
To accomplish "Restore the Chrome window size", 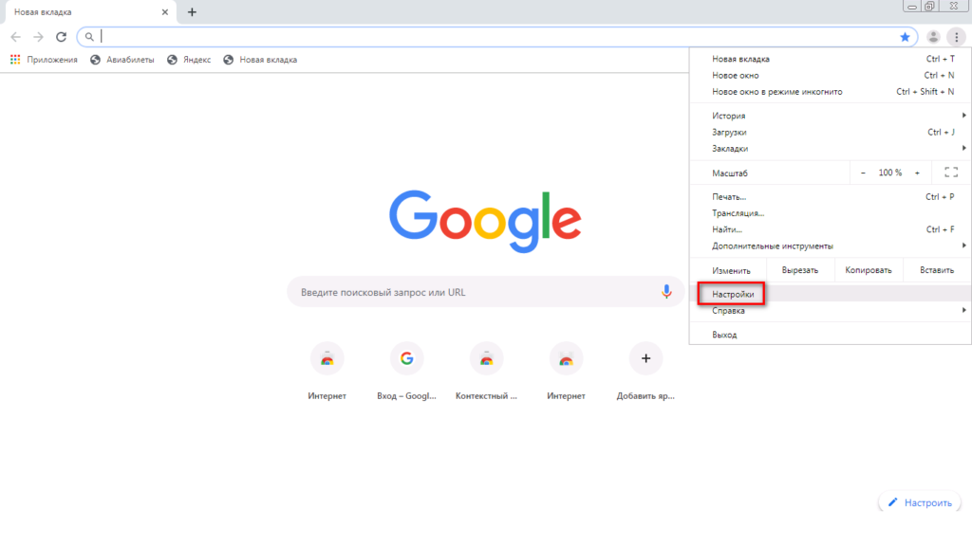I will point(930,7).
